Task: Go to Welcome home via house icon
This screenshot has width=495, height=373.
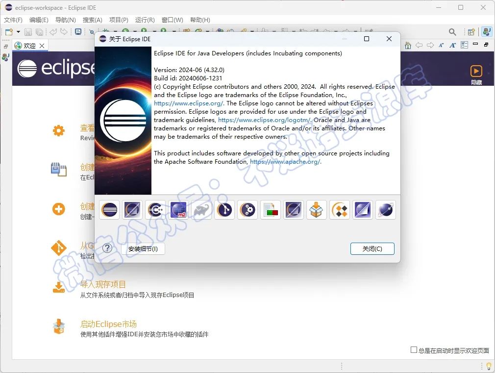Action: (x=408, y=46)
